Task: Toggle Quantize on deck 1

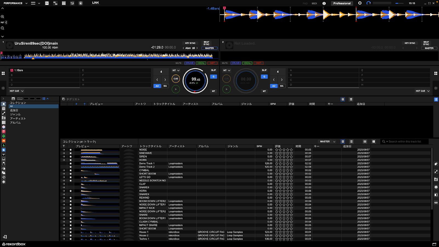Action: pyautogui.click(x=213, y=77)
